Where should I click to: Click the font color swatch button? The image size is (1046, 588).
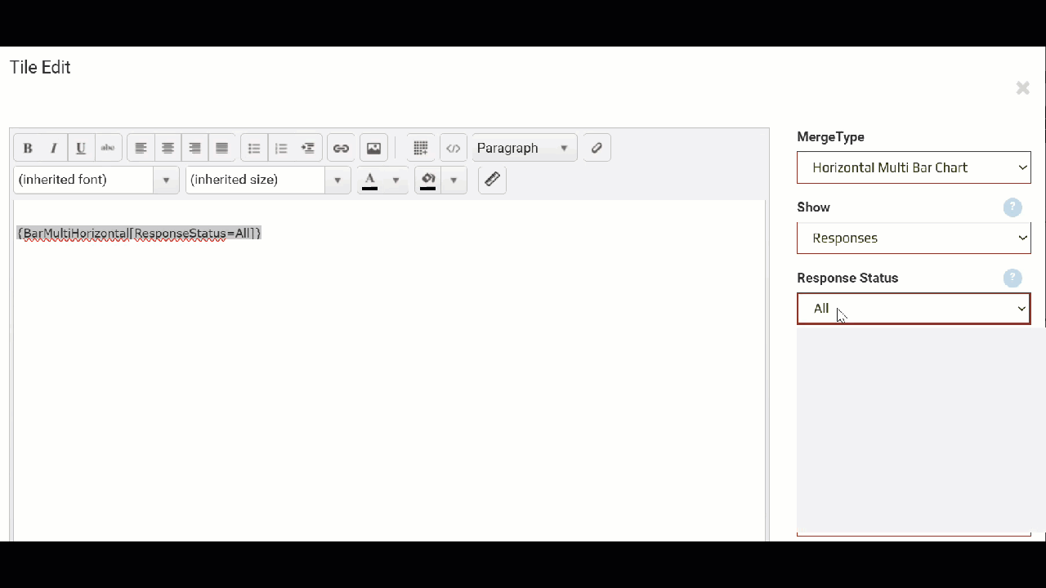pyautogui.click(x=370, y=180)
